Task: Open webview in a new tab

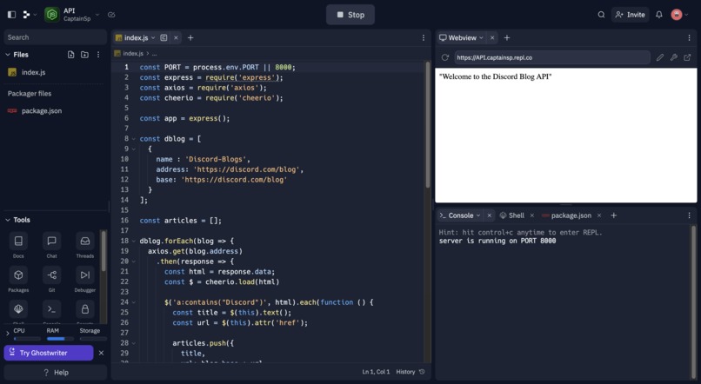Action: pos(687,57)
